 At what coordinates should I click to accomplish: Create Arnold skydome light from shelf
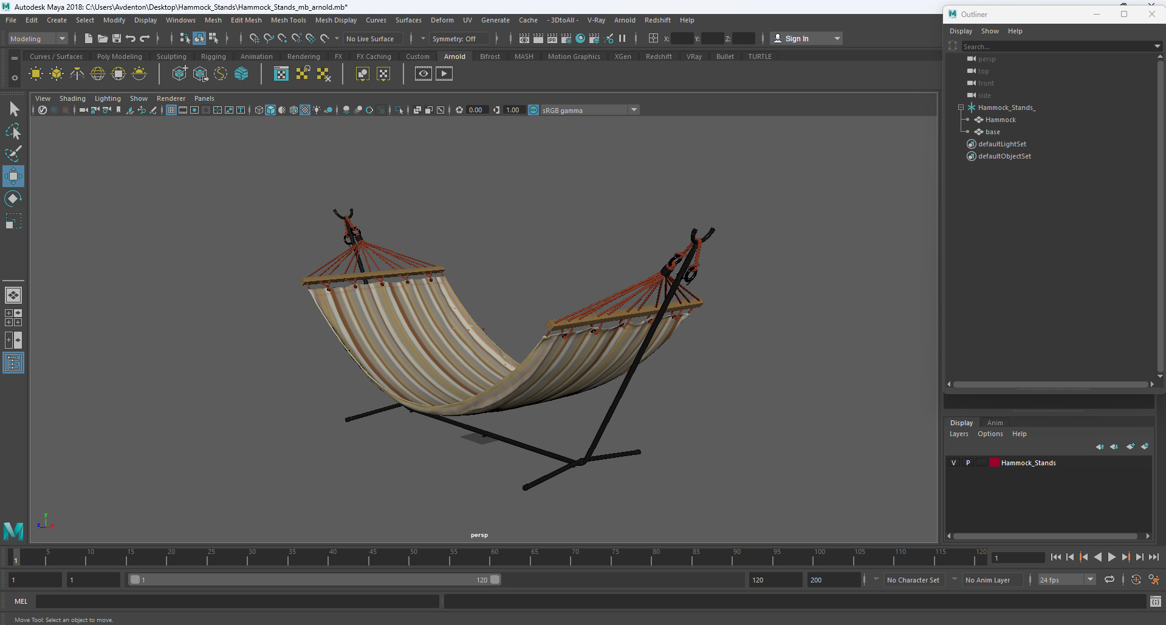[x=98, y=74]
